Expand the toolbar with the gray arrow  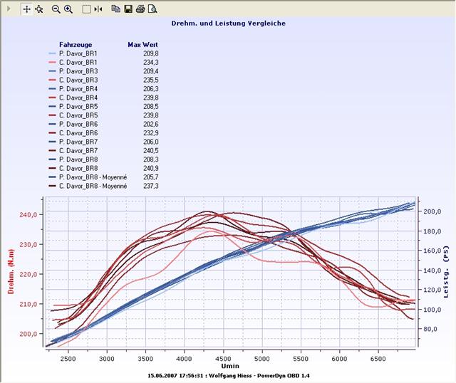9,9
